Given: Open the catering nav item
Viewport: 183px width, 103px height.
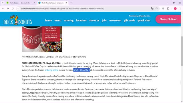Looking at the screenshot, I should [x=69, y=20].
